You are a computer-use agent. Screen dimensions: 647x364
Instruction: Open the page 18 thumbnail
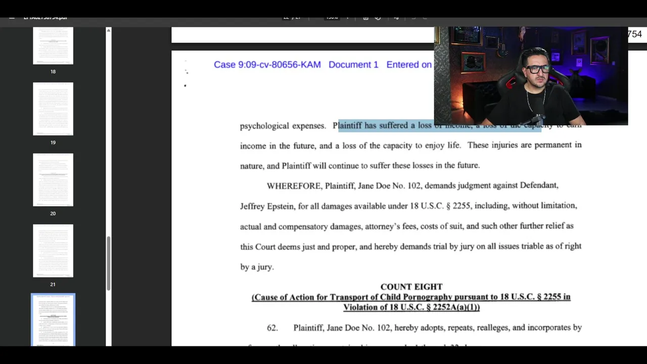click(53, 45)
